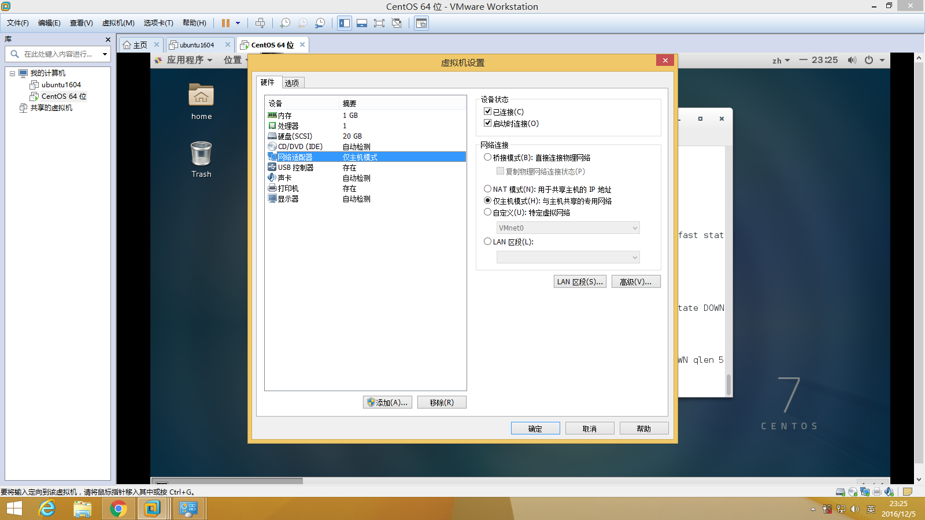The width and height of the screenshot is (925, 520).
Task: Show the virtual machine thumbnail bar
Action: [362, 23]
